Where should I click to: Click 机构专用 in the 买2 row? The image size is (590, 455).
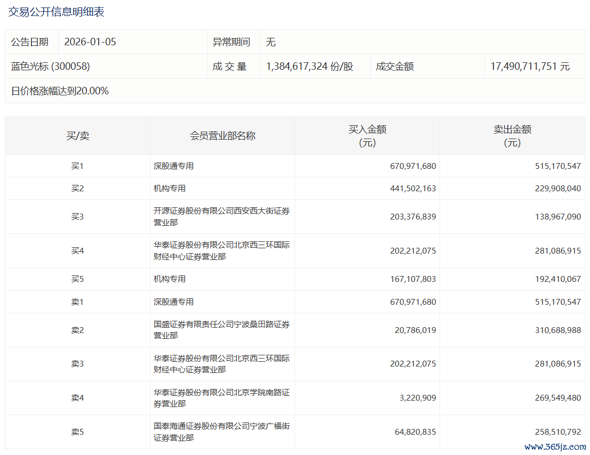coord(170,189)
